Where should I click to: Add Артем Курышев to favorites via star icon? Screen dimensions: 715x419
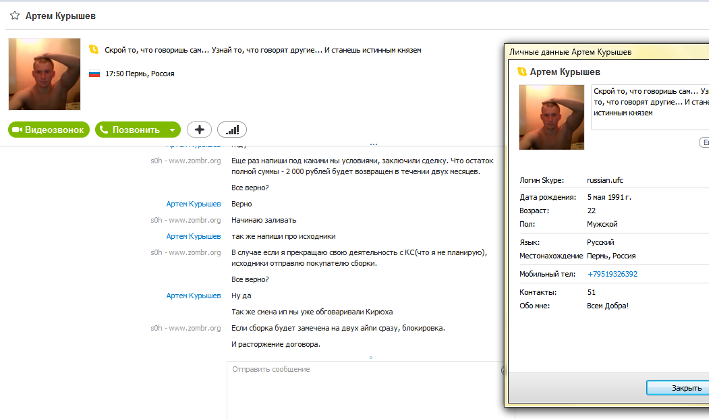(x=15, y=16)
